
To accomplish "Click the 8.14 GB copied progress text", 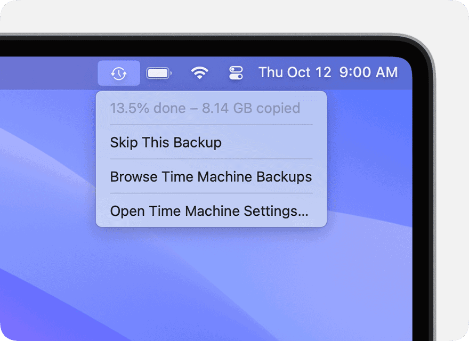I will [x=251, y=108].
